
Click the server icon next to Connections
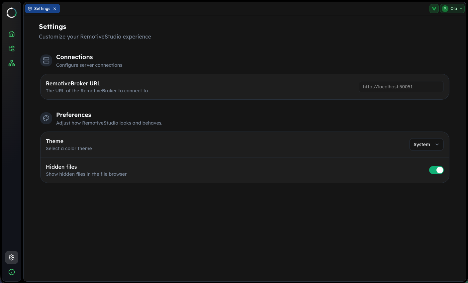point(46,60)
